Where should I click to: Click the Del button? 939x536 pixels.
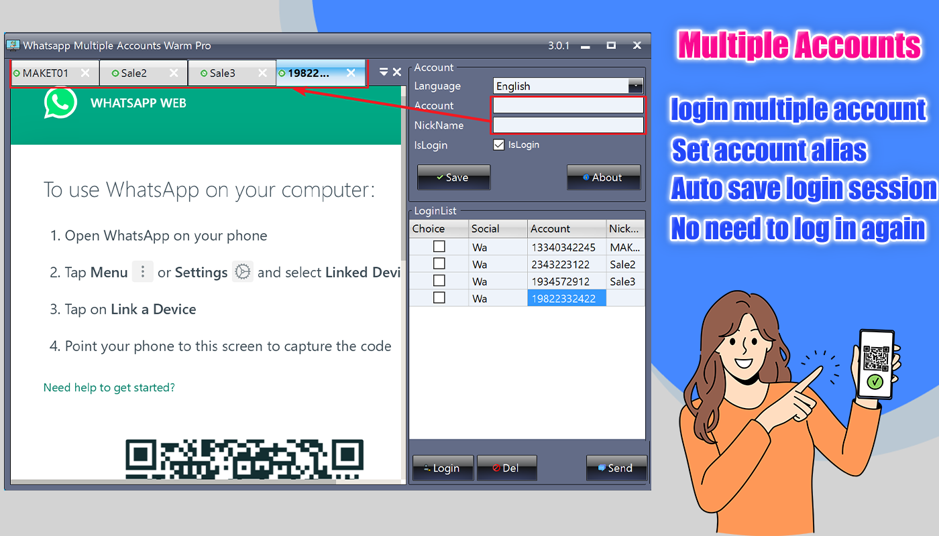(x=507, y=468)
